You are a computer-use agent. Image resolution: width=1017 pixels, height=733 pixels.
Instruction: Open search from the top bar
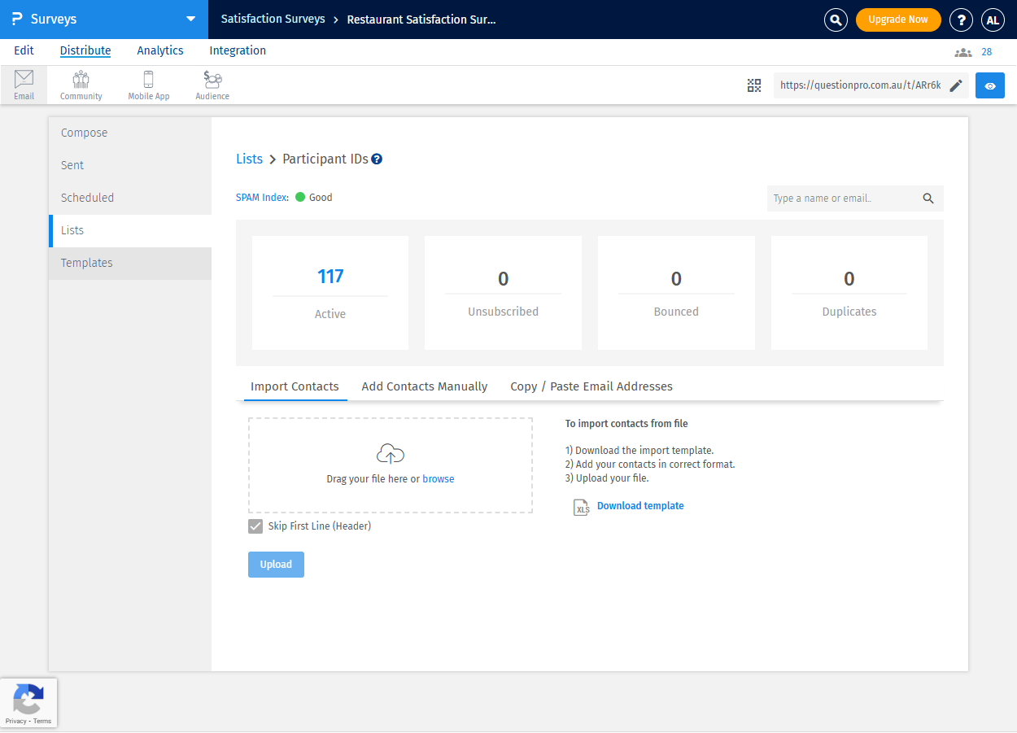pos(836,20)
